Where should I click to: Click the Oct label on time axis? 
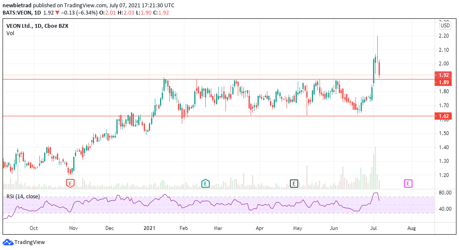[34, 228]
